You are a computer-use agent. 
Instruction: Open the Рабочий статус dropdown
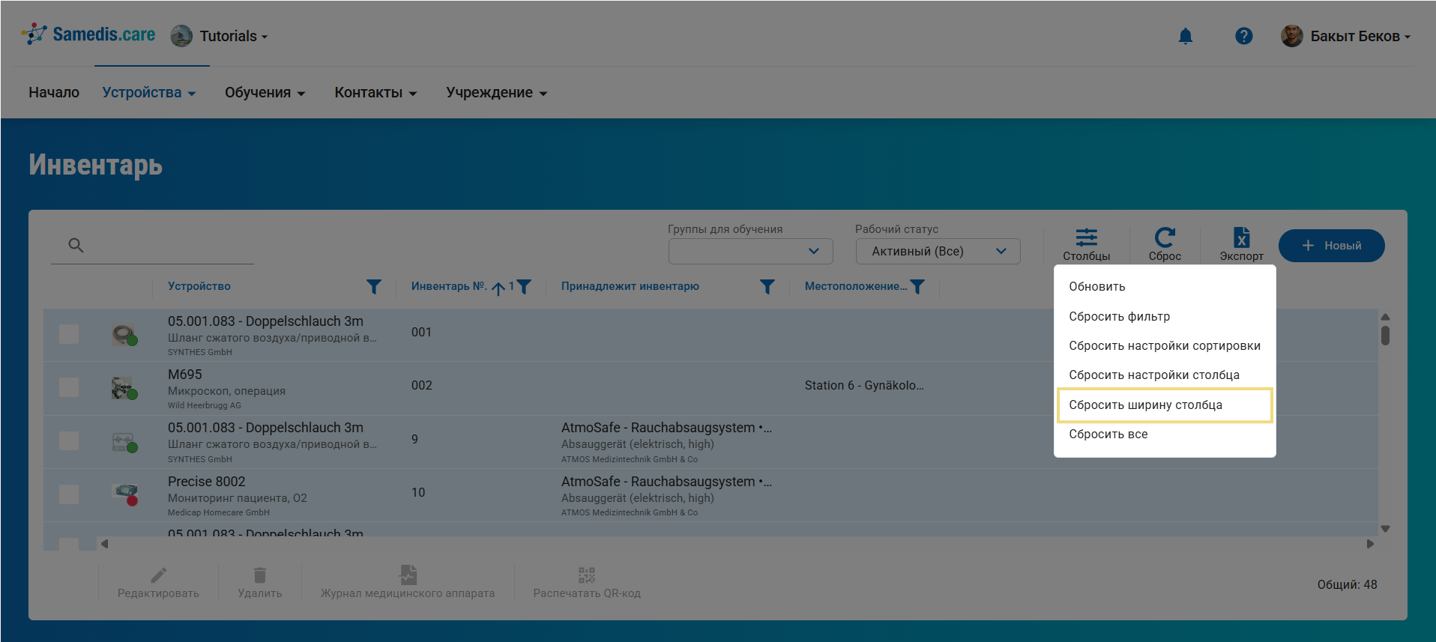[x=938, y=252]
